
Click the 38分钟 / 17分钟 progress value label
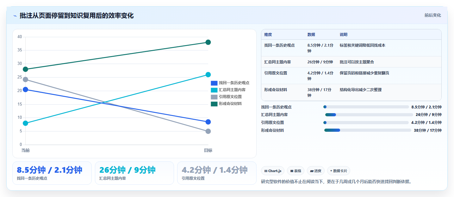pos(428,130)
